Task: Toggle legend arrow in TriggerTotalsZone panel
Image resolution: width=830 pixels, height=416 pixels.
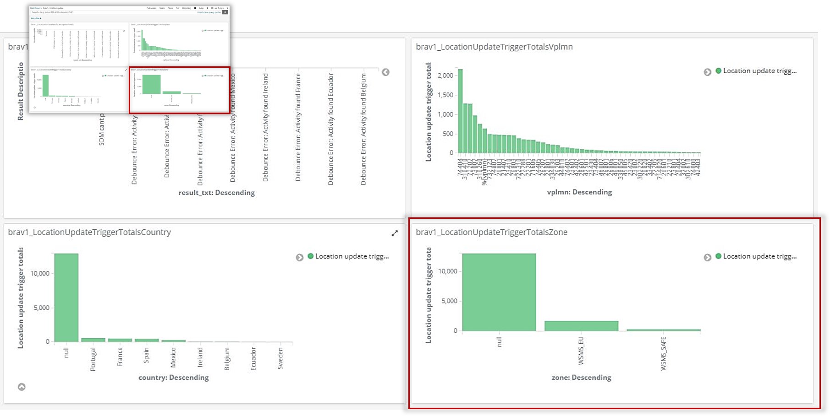Action: 708,258
